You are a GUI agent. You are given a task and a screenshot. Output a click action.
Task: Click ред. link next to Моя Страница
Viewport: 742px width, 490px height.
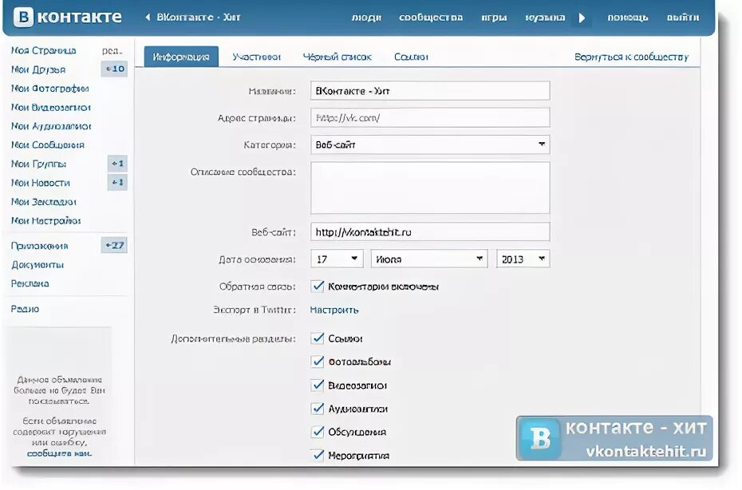[112, 50]
